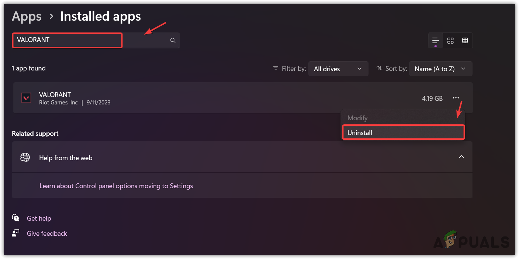
Task: Click the Get help link
Action: 39,218
